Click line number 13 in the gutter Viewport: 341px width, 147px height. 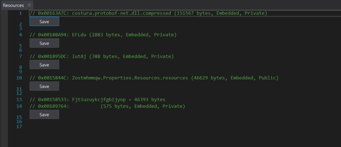19,100
